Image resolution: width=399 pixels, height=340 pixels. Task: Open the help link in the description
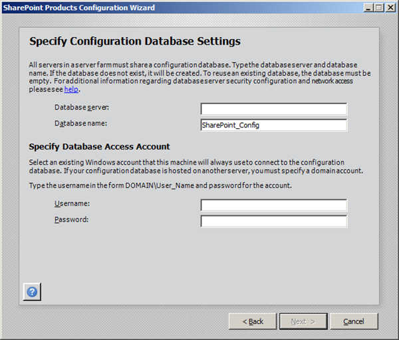tap(71, 89)
